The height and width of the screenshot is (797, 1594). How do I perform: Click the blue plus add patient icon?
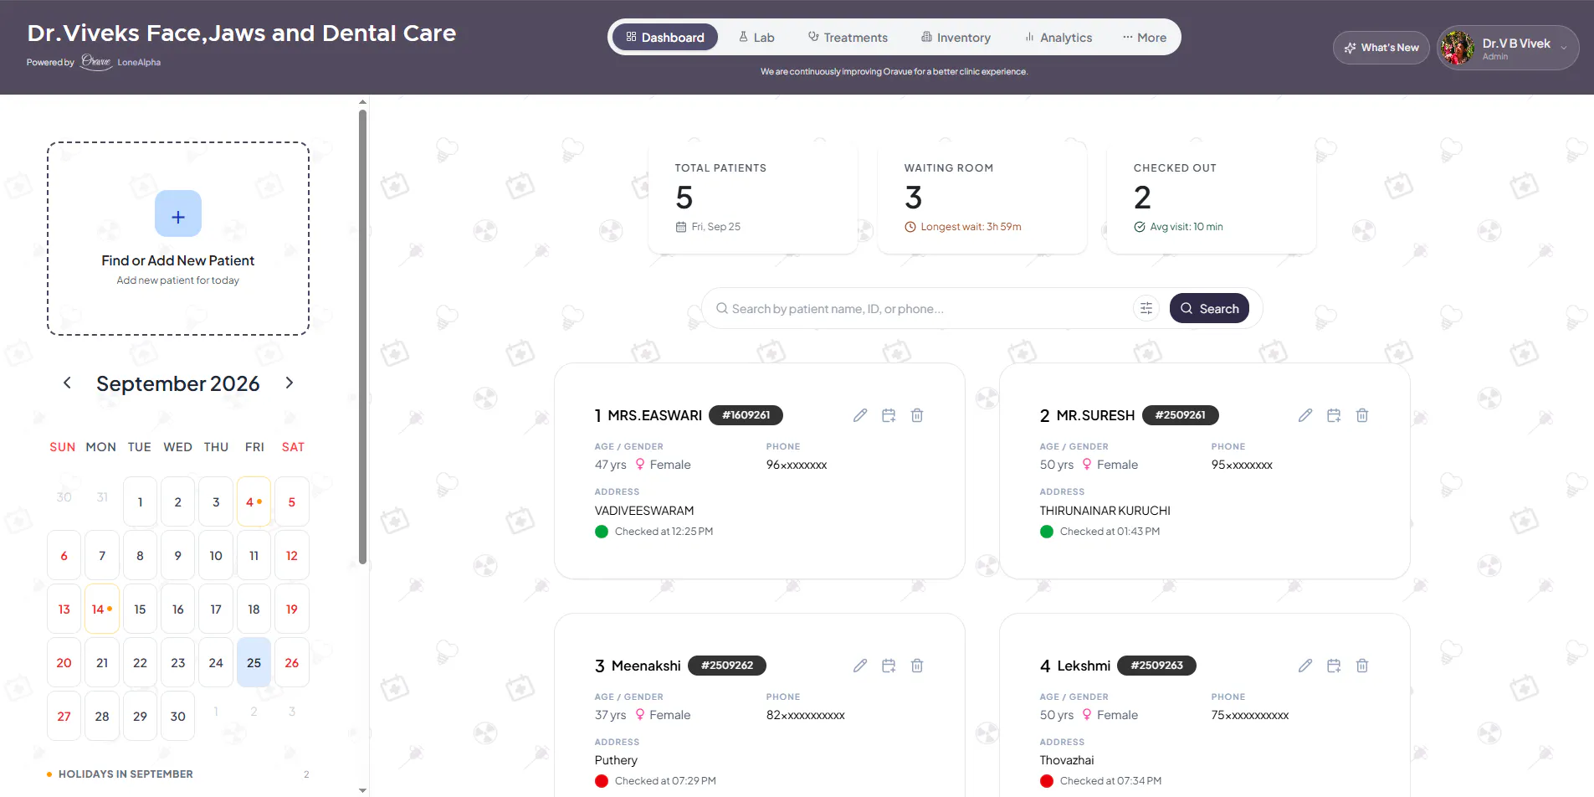point(178,213)
